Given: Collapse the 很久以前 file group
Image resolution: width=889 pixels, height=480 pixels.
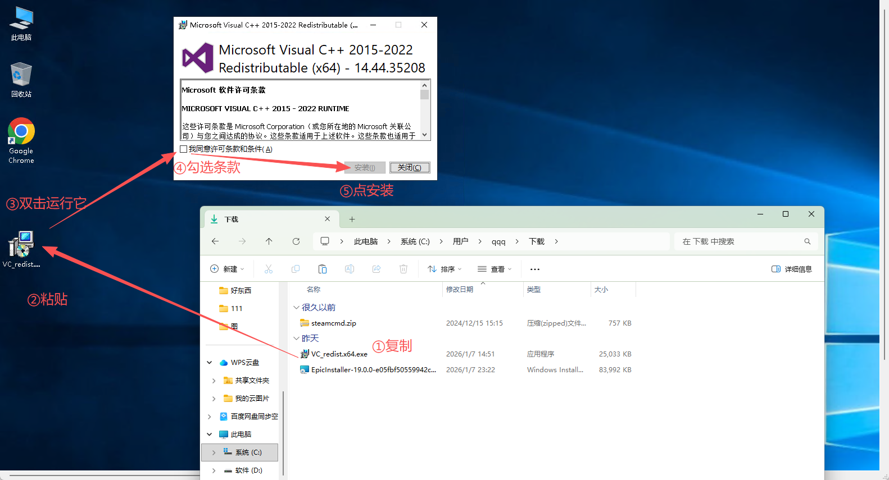Looking at the screenshot, I should tap(296, 308).
